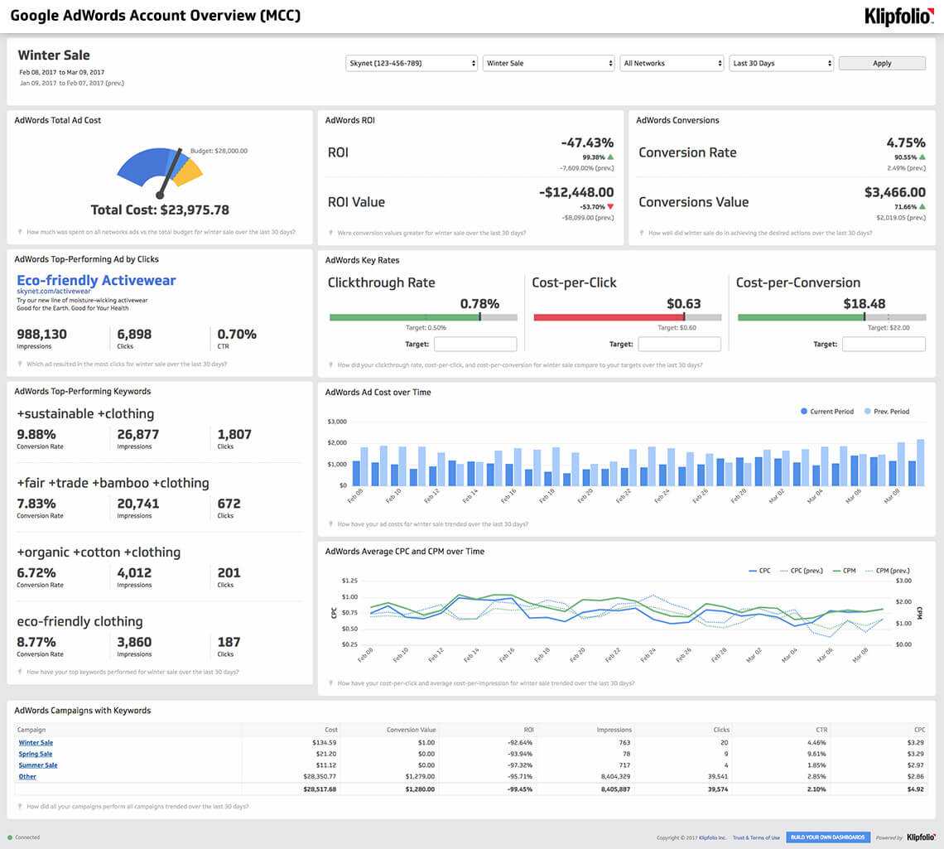Select the +fair +trade +bamboo +clothing keyword
This screenshot has width=944, height=849.
(113, 483)
